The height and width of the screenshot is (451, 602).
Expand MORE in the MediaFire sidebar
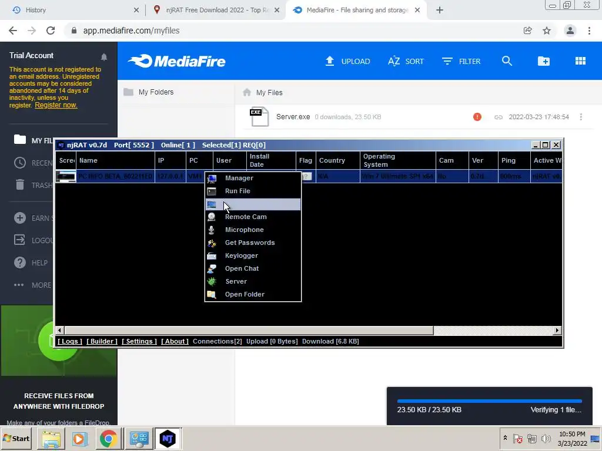click(32, 285)
